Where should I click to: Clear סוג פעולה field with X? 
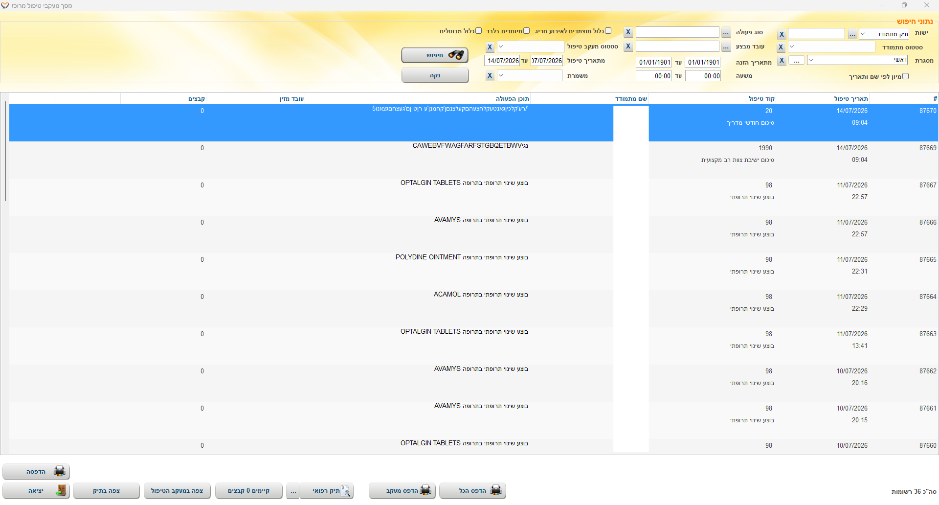(x=628, y=32)
